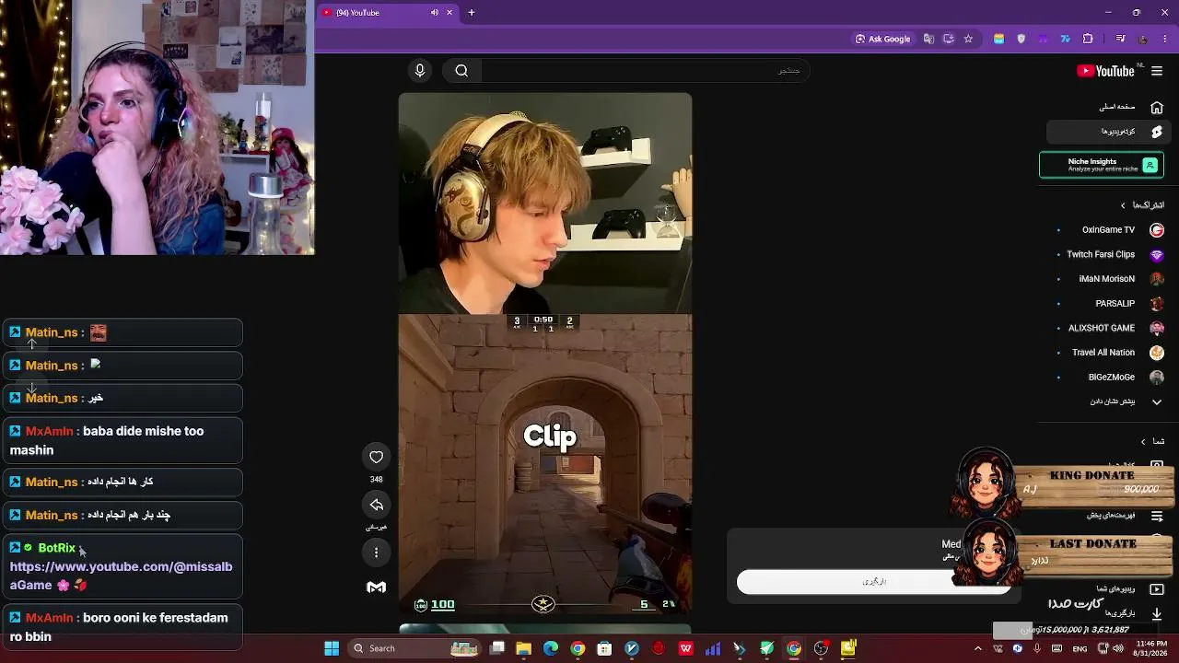Image resolution: width=1179 pixels, height=663 pixels.
Task: Focus the YouTube search input field
Action: tap(645, 70)
